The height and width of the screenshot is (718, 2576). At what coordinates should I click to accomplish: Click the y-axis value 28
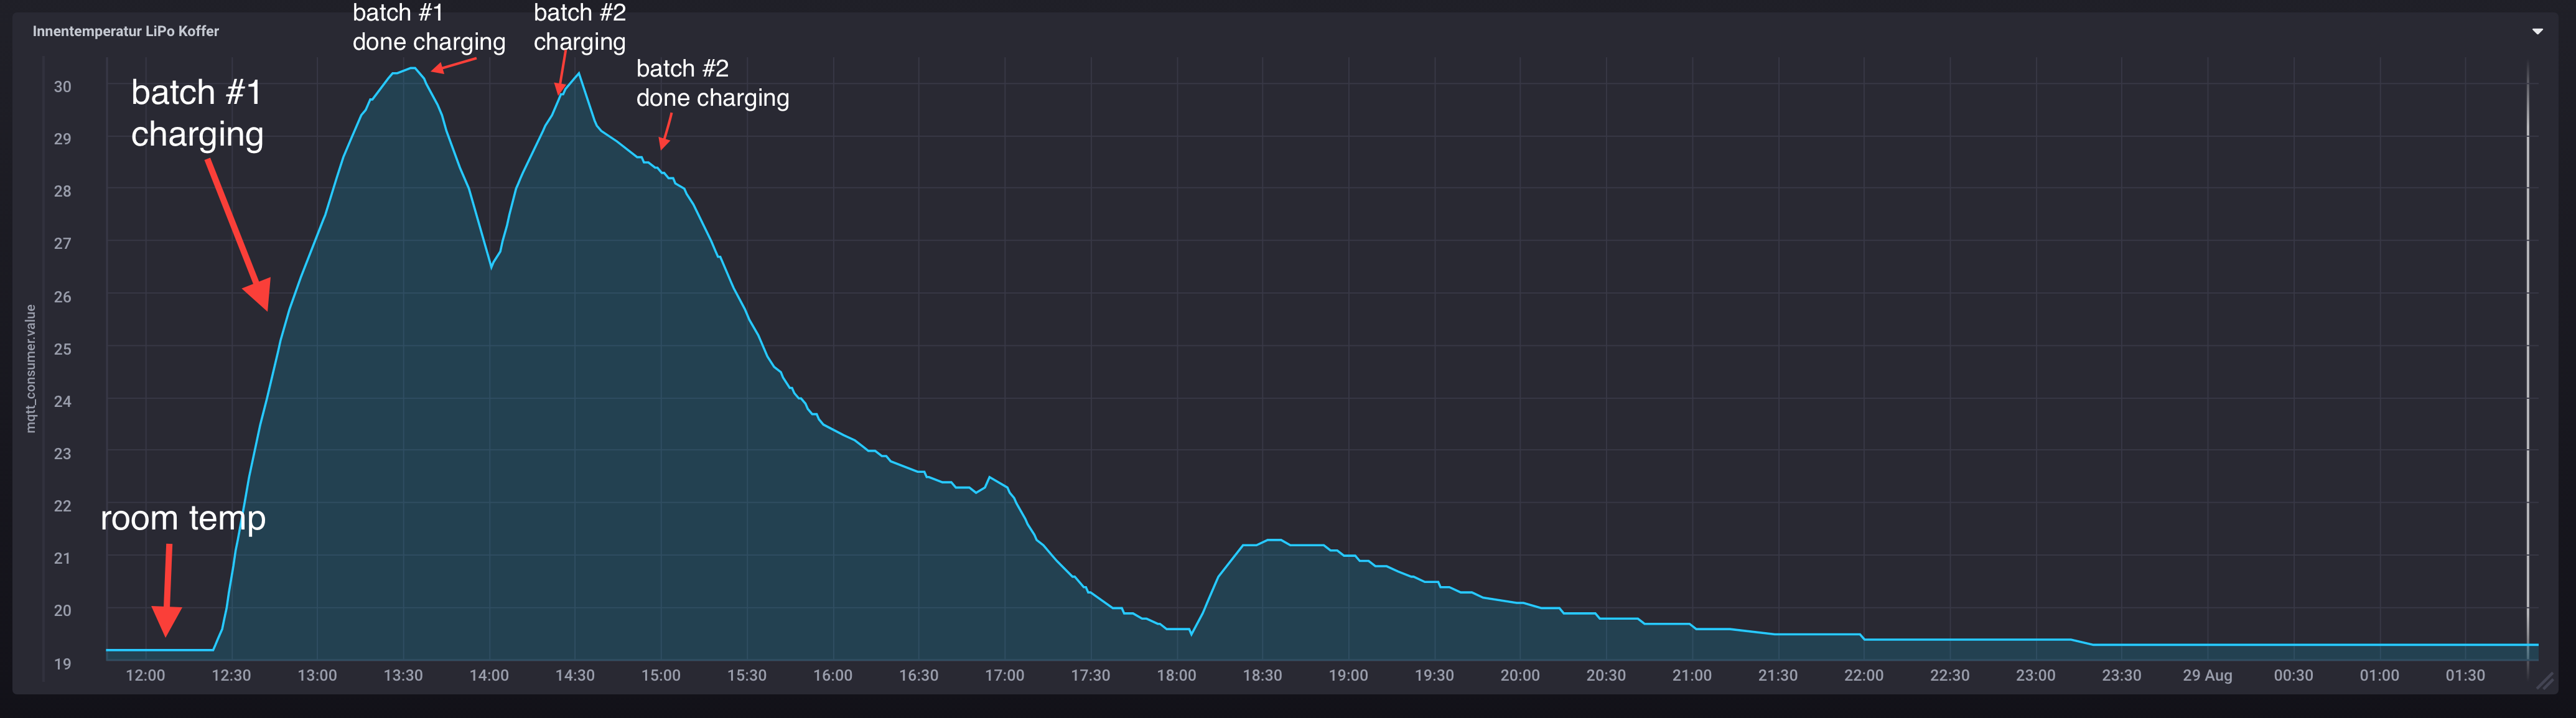pyautogui.click(x=63, y=191)
